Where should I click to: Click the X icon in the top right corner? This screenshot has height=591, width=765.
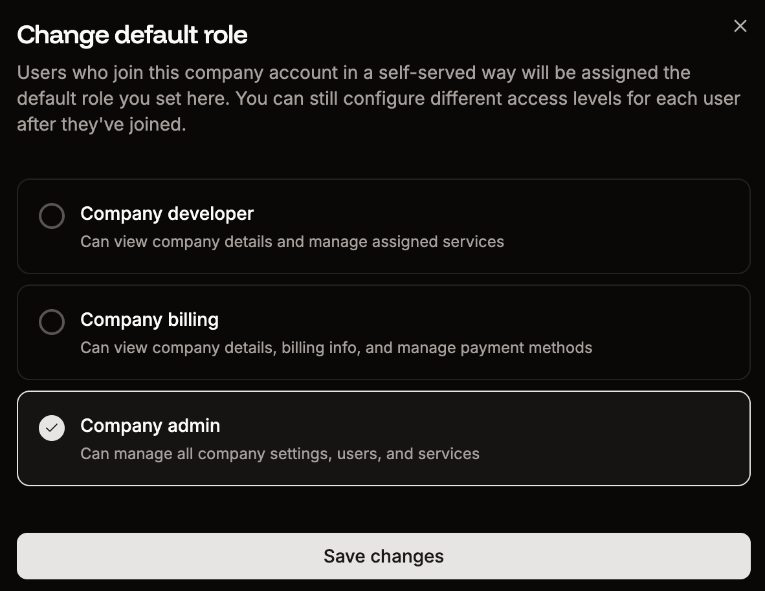740,26
